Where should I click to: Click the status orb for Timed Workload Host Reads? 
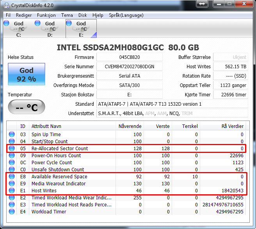12,204
